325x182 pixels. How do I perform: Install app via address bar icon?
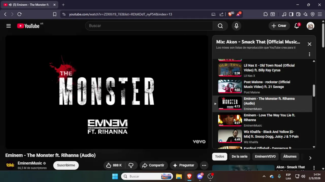214,14
